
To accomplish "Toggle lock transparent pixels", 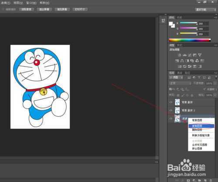I will (x=178, y=95).
